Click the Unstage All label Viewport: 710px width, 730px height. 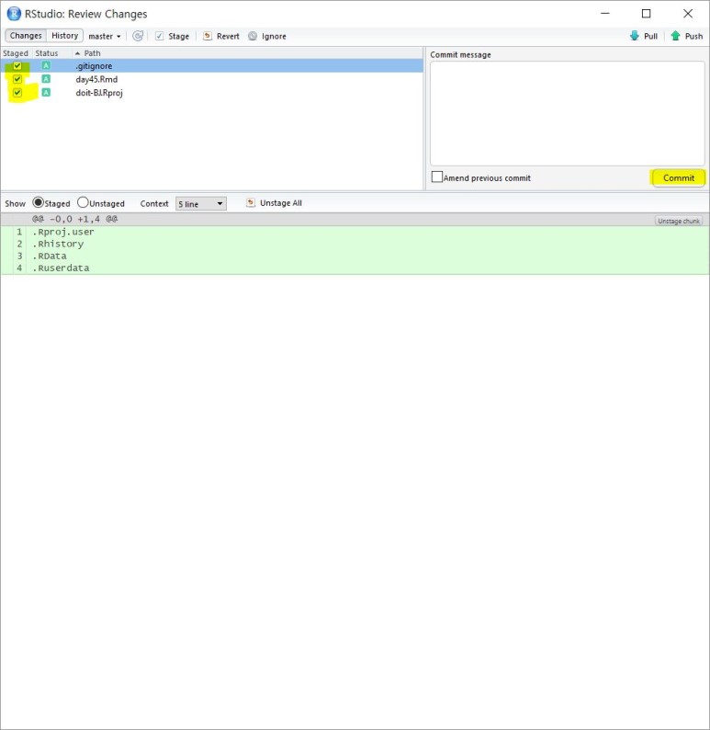(281, 203)
